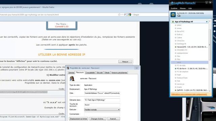Bookmark the page with Firefox star icon
Image resolution: width=216 pixels, height=121 pixels.
click(119, 14)
